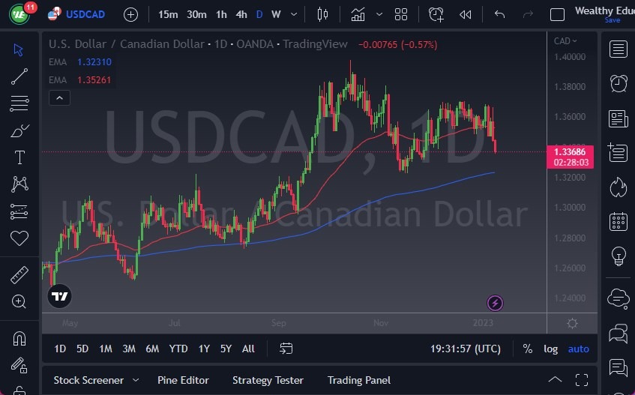Select the weekly W timeframe
Screen dimensions: 635x395
tap(276, 14)
